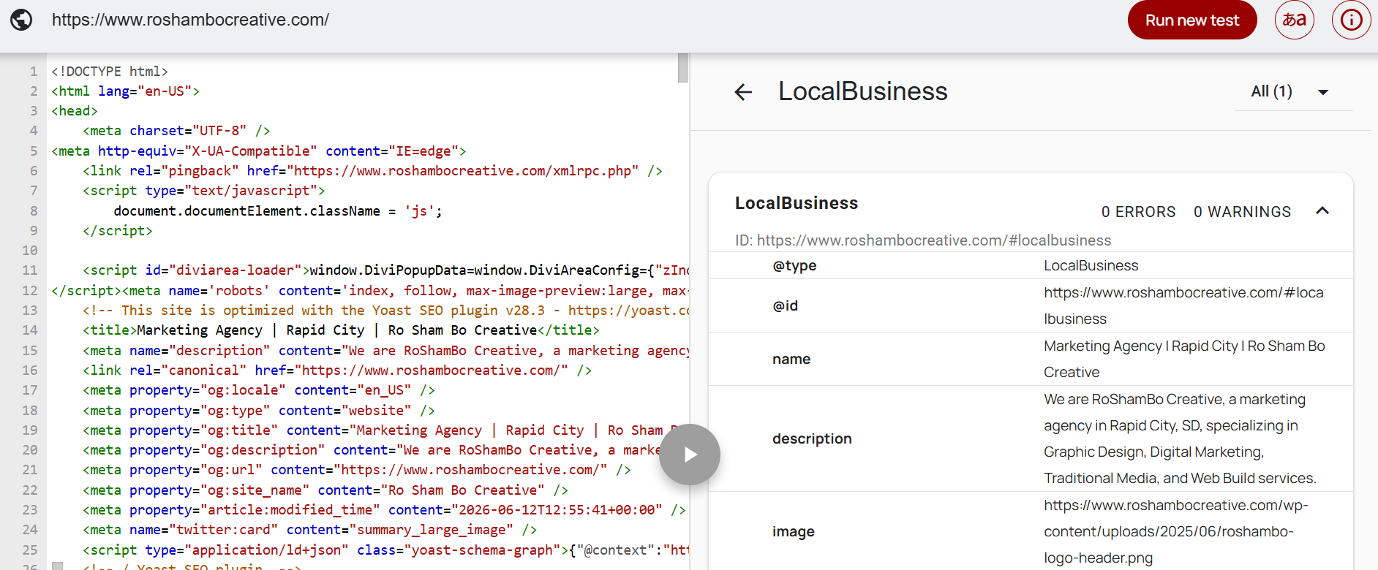Click line 23 article:modified_time meta tag
Image resolution: width=1378 pixels, height=570 pixels.
point(384,510)
